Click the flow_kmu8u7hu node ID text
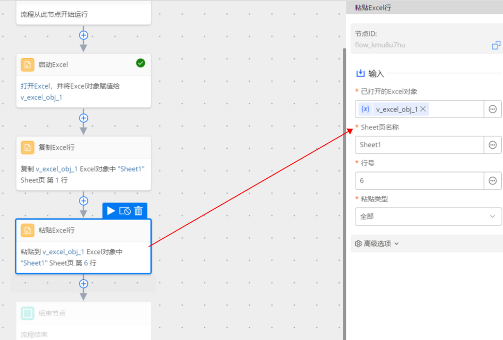This screenshot has width=503, height=340. click(x=380, y=45)
